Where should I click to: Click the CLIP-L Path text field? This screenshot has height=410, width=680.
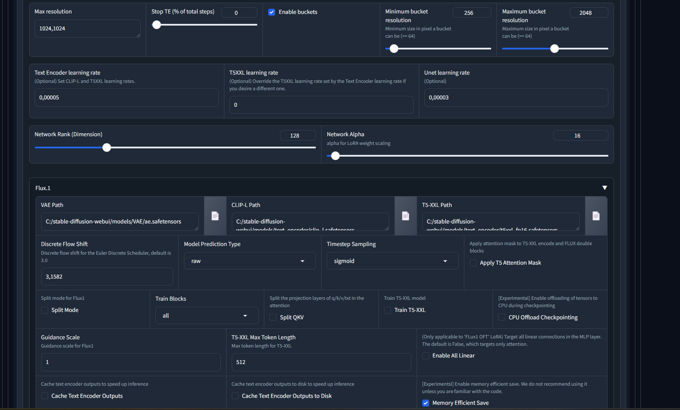point(310,222)
